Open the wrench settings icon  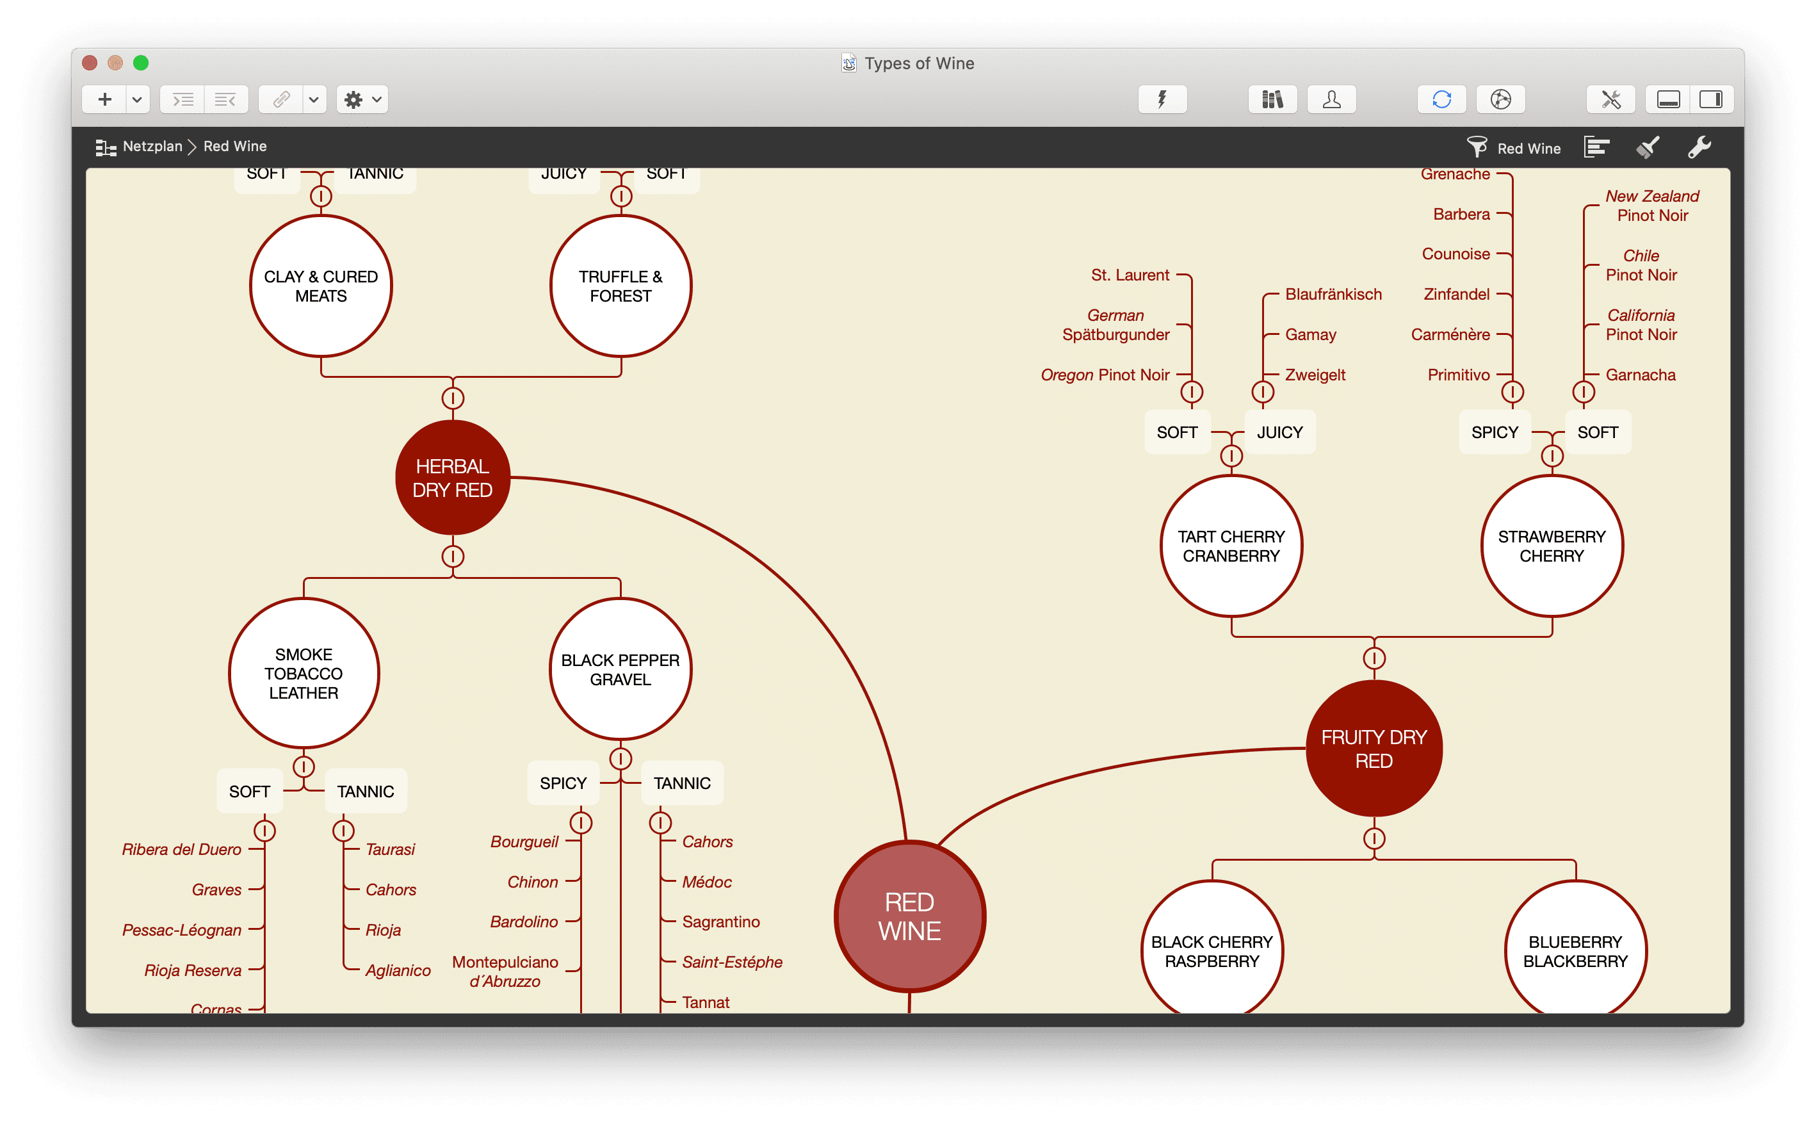pyautogui.click(x=1699, y=148)
